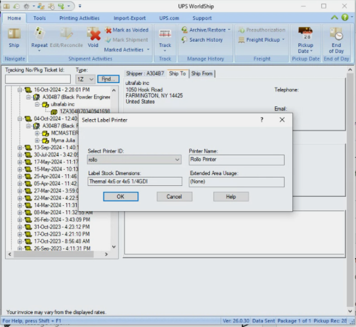Click tree horizontal scrollbar thumb
The image size is (356, 327).
click(x=54, y=254)
